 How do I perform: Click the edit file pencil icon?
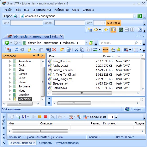tap(69, 50)
